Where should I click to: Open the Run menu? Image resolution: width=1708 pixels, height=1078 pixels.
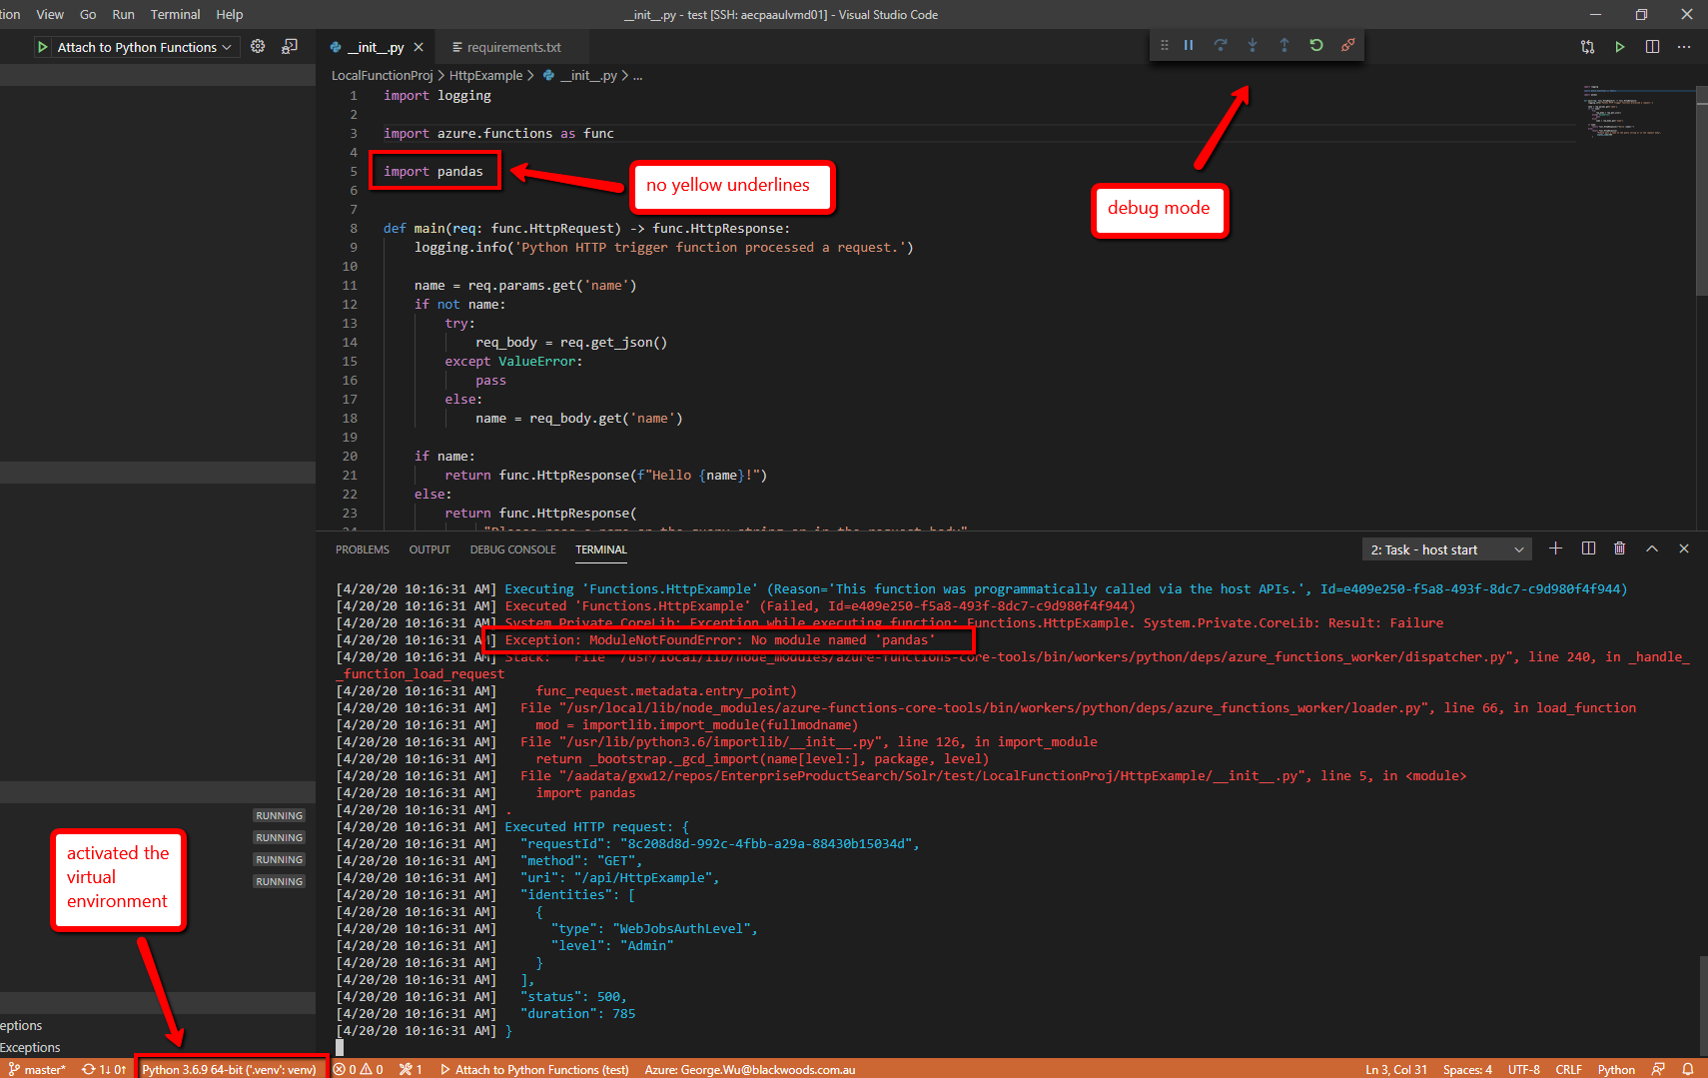pos(123,14)
